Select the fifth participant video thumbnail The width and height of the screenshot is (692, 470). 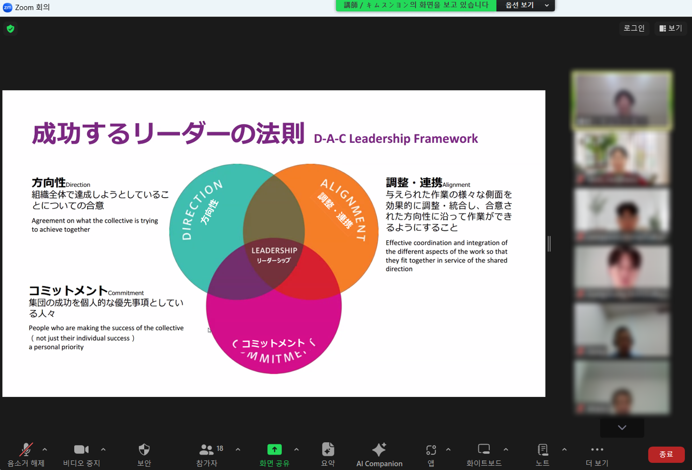coord(622,330)
